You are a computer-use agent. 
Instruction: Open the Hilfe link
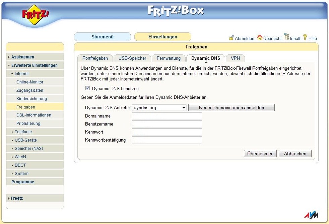coord(313,38)
